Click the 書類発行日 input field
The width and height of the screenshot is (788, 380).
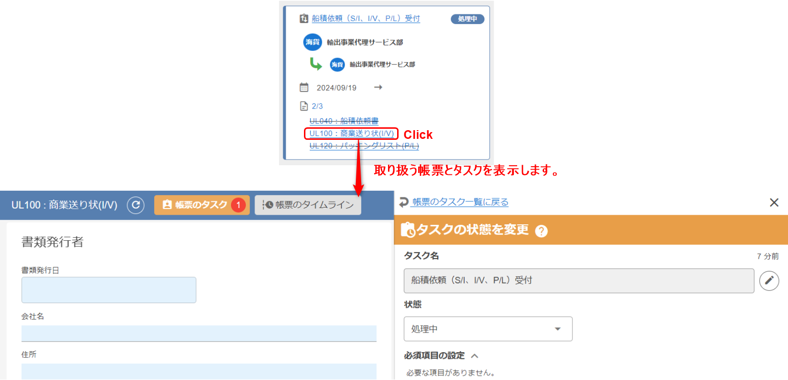point(109,290)
